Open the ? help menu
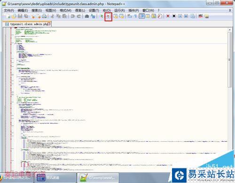The height and width of the screenshot is (183, 235). point(158,10)
